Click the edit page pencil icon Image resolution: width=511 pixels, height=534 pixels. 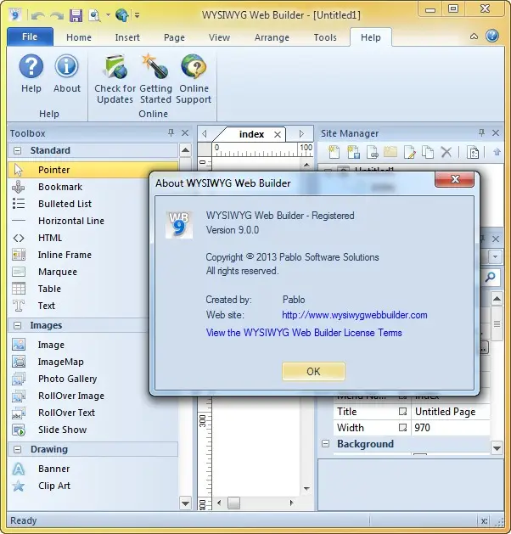click(x=409, y=152)
